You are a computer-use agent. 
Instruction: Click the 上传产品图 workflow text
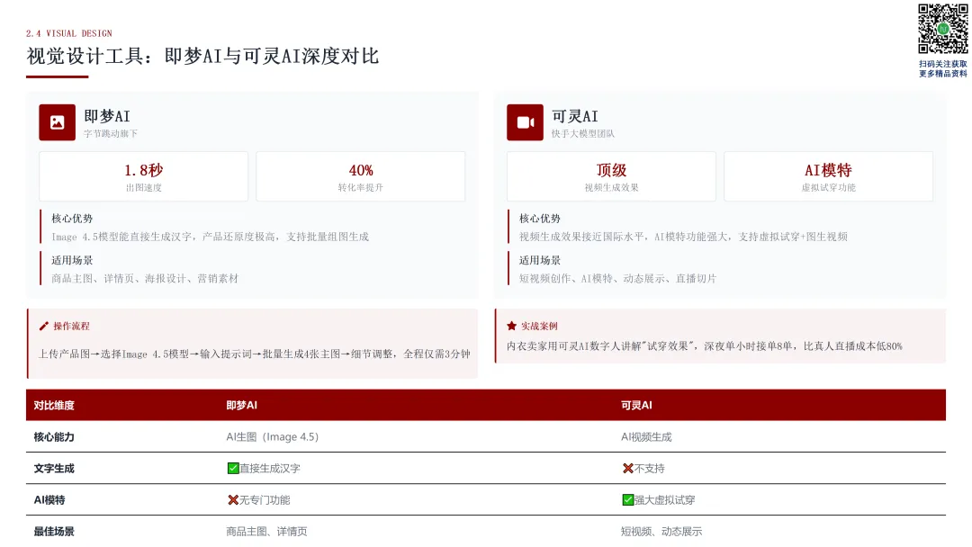pos(254,354)
